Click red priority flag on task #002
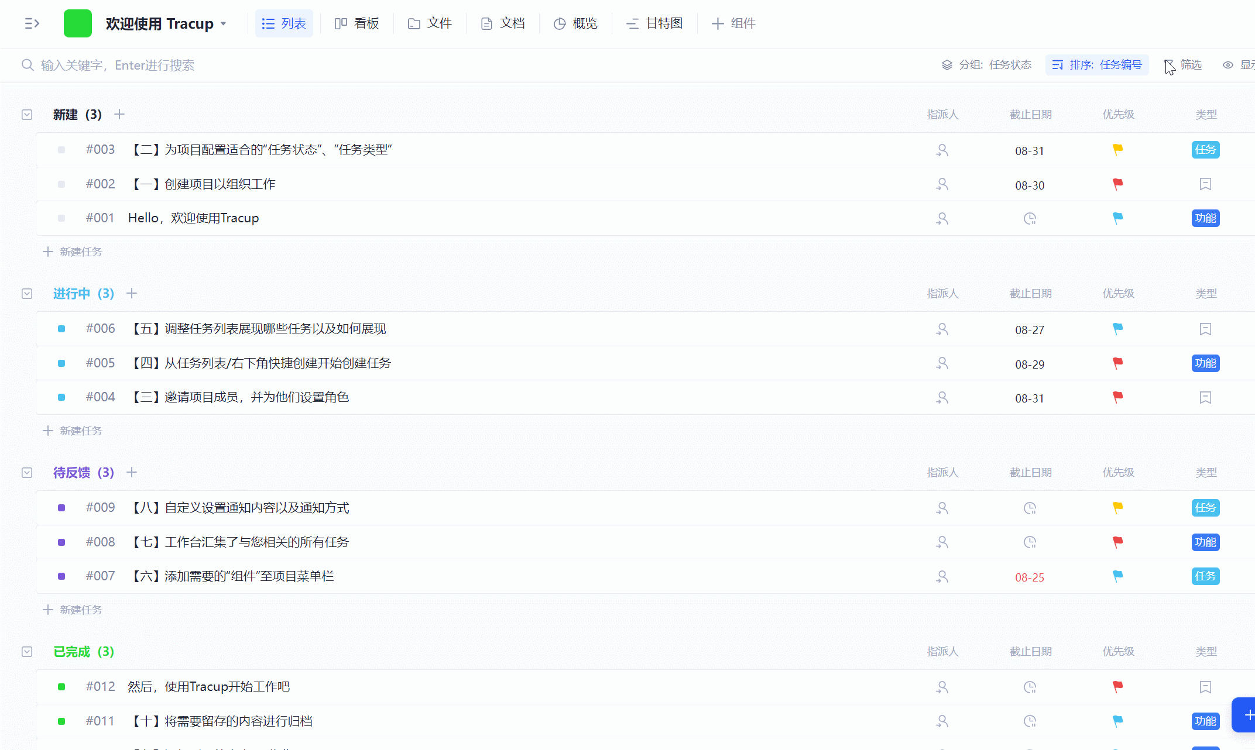This screenshot has width=1255, height=750. tap(1117, 184)
